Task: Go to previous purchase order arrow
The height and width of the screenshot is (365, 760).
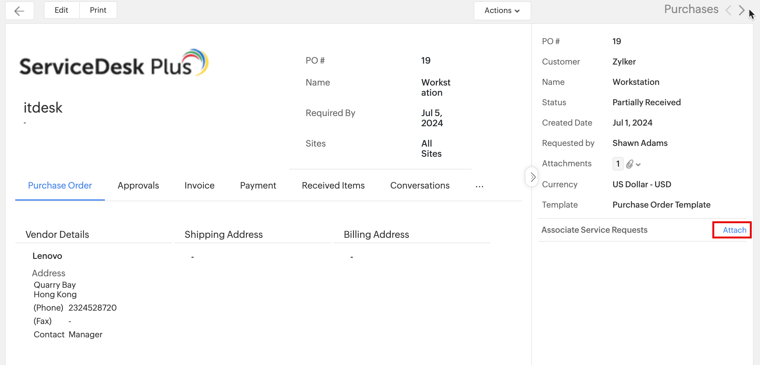Action: (x=728, y=10)
